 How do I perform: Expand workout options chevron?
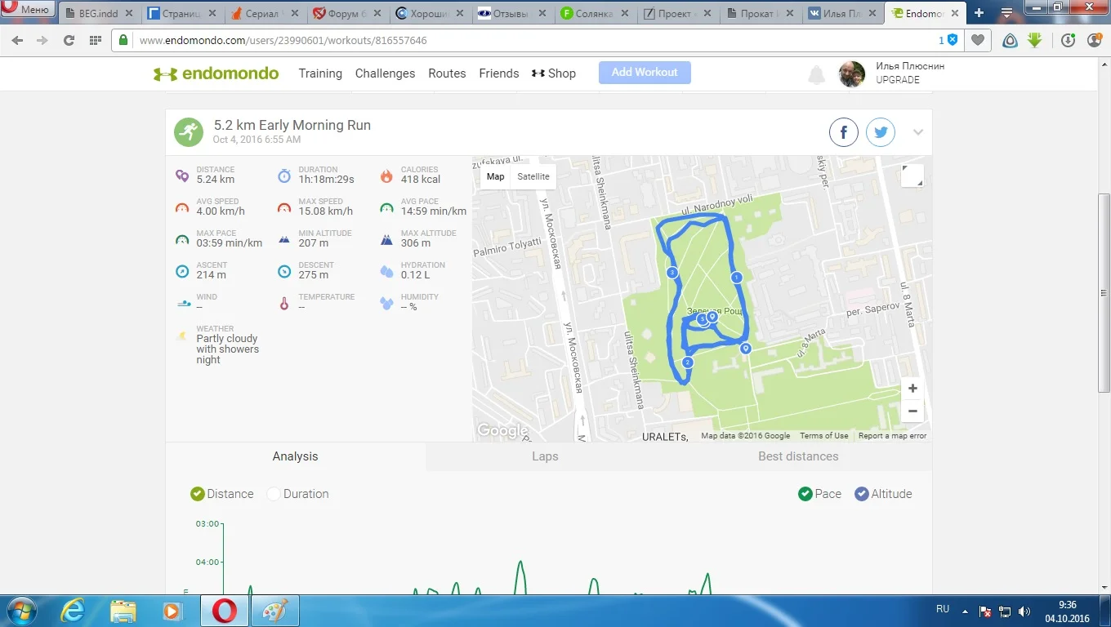click(918, 132)
